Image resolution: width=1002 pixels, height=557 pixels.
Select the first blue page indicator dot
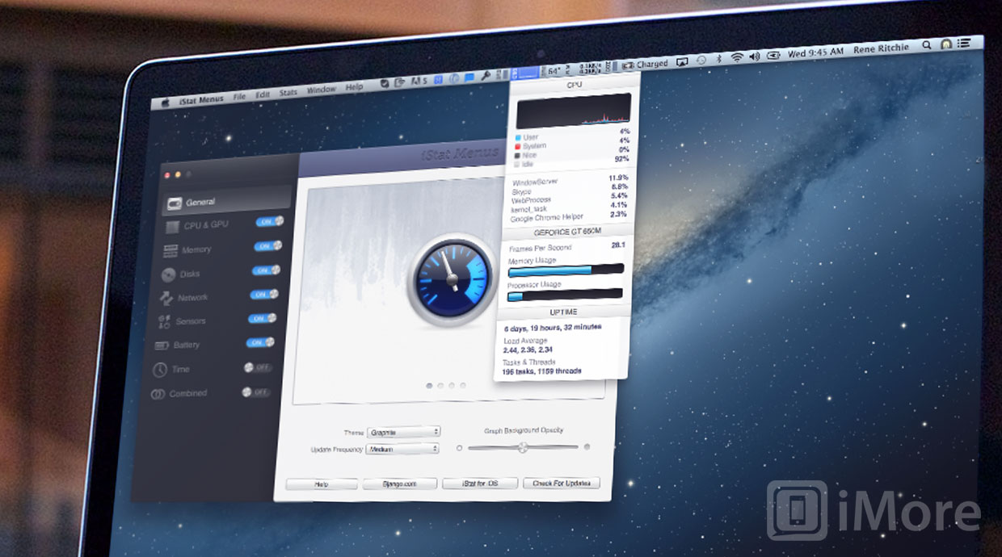click(429, 386)
